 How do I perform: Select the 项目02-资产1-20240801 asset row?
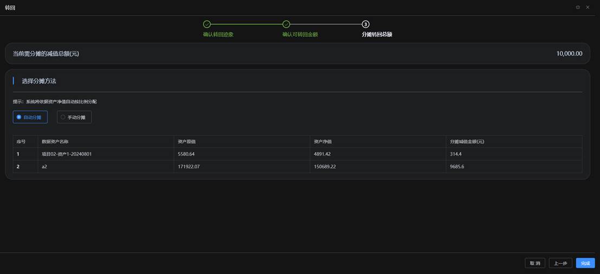point(67,154)
